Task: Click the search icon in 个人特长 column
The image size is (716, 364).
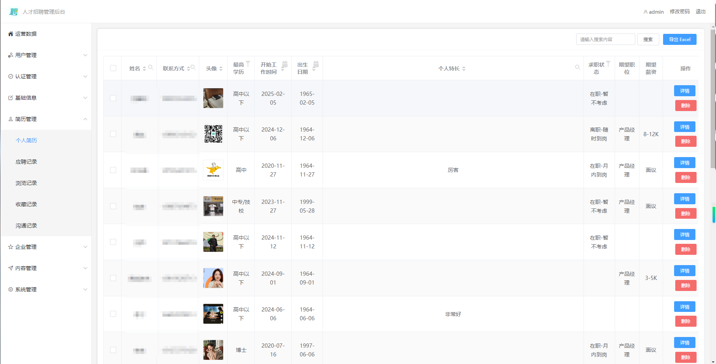Action: (x=577, y=67)
